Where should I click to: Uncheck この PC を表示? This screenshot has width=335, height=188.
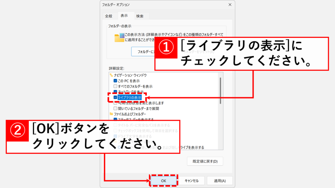(115, 81)
